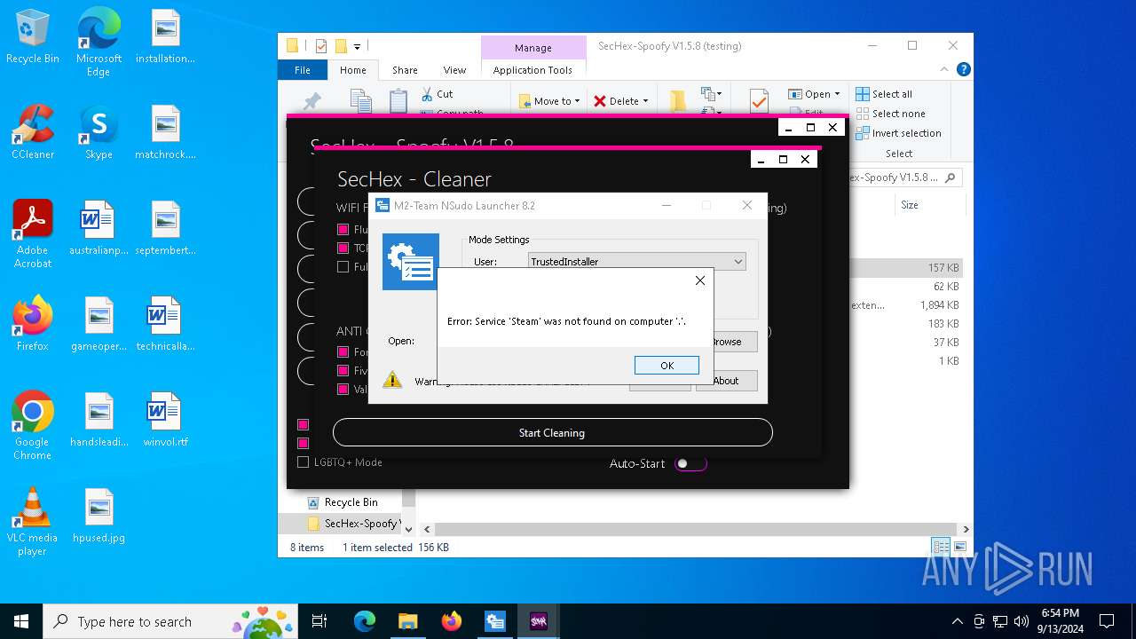This screenshot has height=639, width=1136.
Task: Open VLC media player desktop icon
Action: 32,521
